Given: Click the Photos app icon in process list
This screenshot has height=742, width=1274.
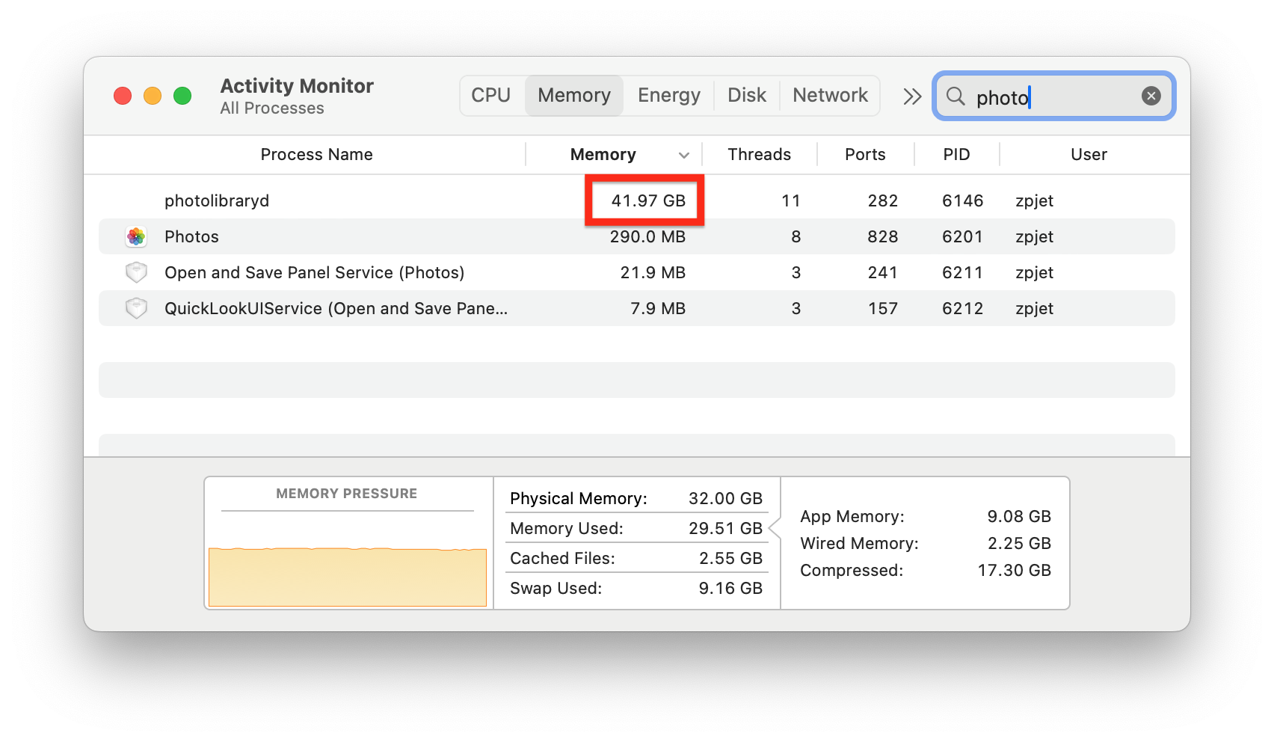Looking at the screenshot, I should pos(136,236).
